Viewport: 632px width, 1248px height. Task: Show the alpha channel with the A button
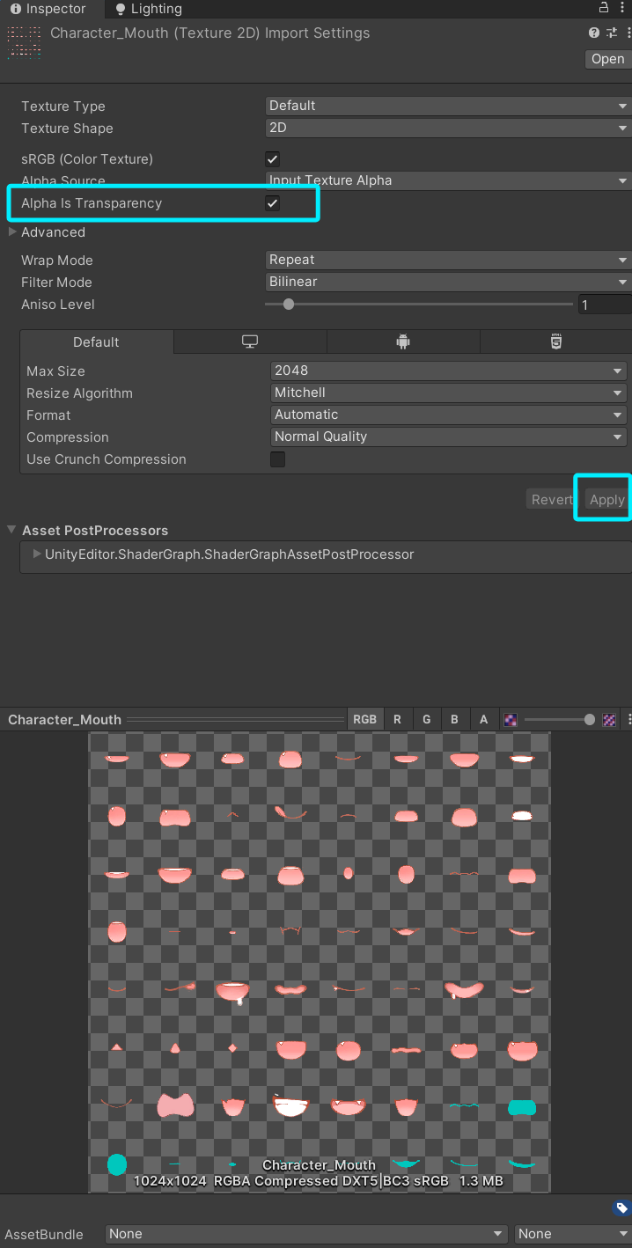[x=483, y=720]
